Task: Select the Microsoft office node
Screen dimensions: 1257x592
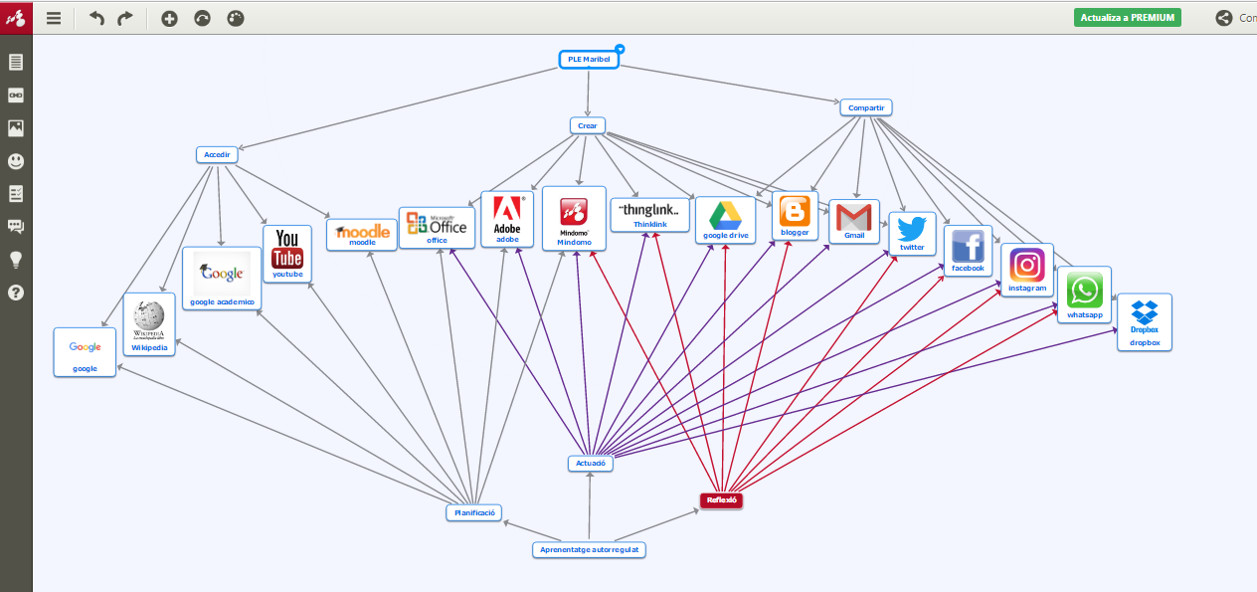Action: [438, 228]
